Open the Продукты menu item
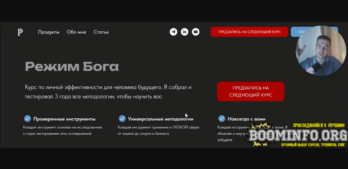Viewport: 348px width, 169px height. [x=49, y=32]
